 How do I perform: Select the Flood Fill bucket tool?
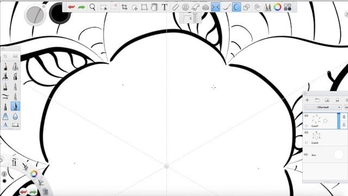click(x=154, y=7)
